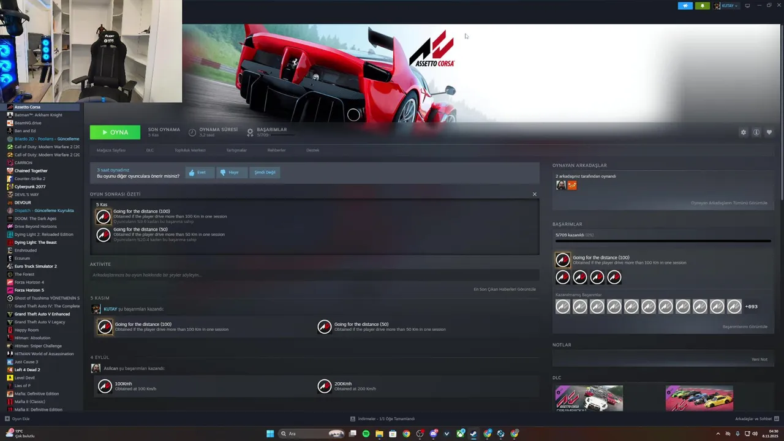
Task: Click activity input field for friends message
Action: pyautogui.click(x=314, y=275)
